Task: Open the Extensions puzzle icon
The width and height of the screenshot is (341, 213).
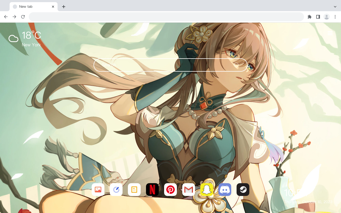Action: pos(309,17)
